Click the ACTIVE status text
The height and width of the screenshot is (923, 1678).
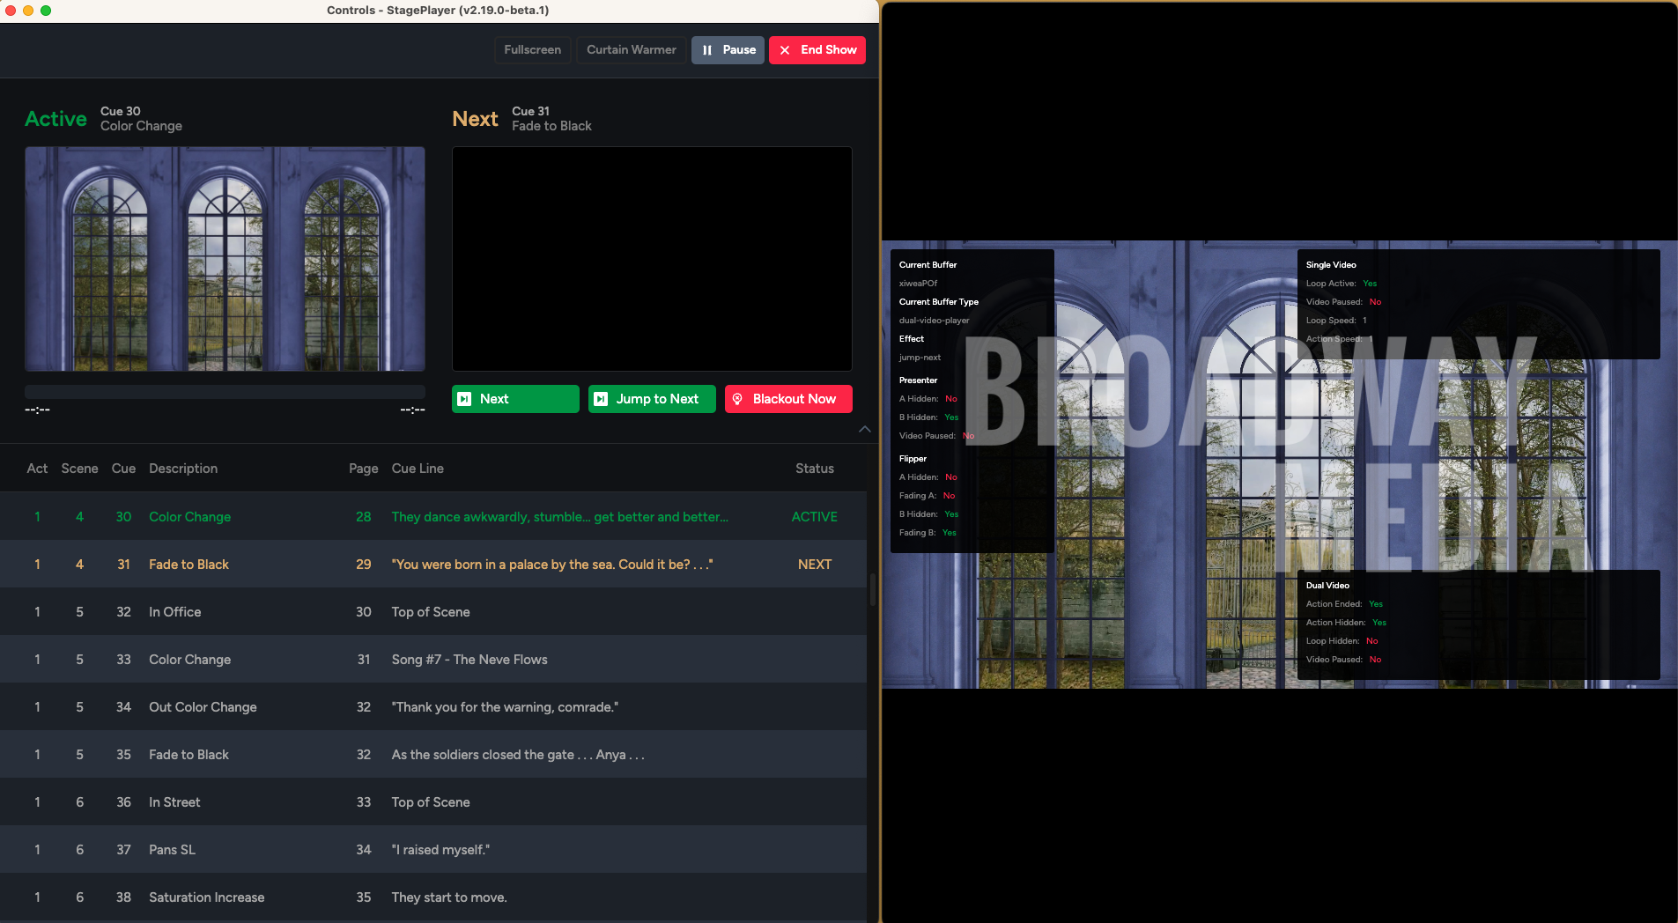point(814,517)
